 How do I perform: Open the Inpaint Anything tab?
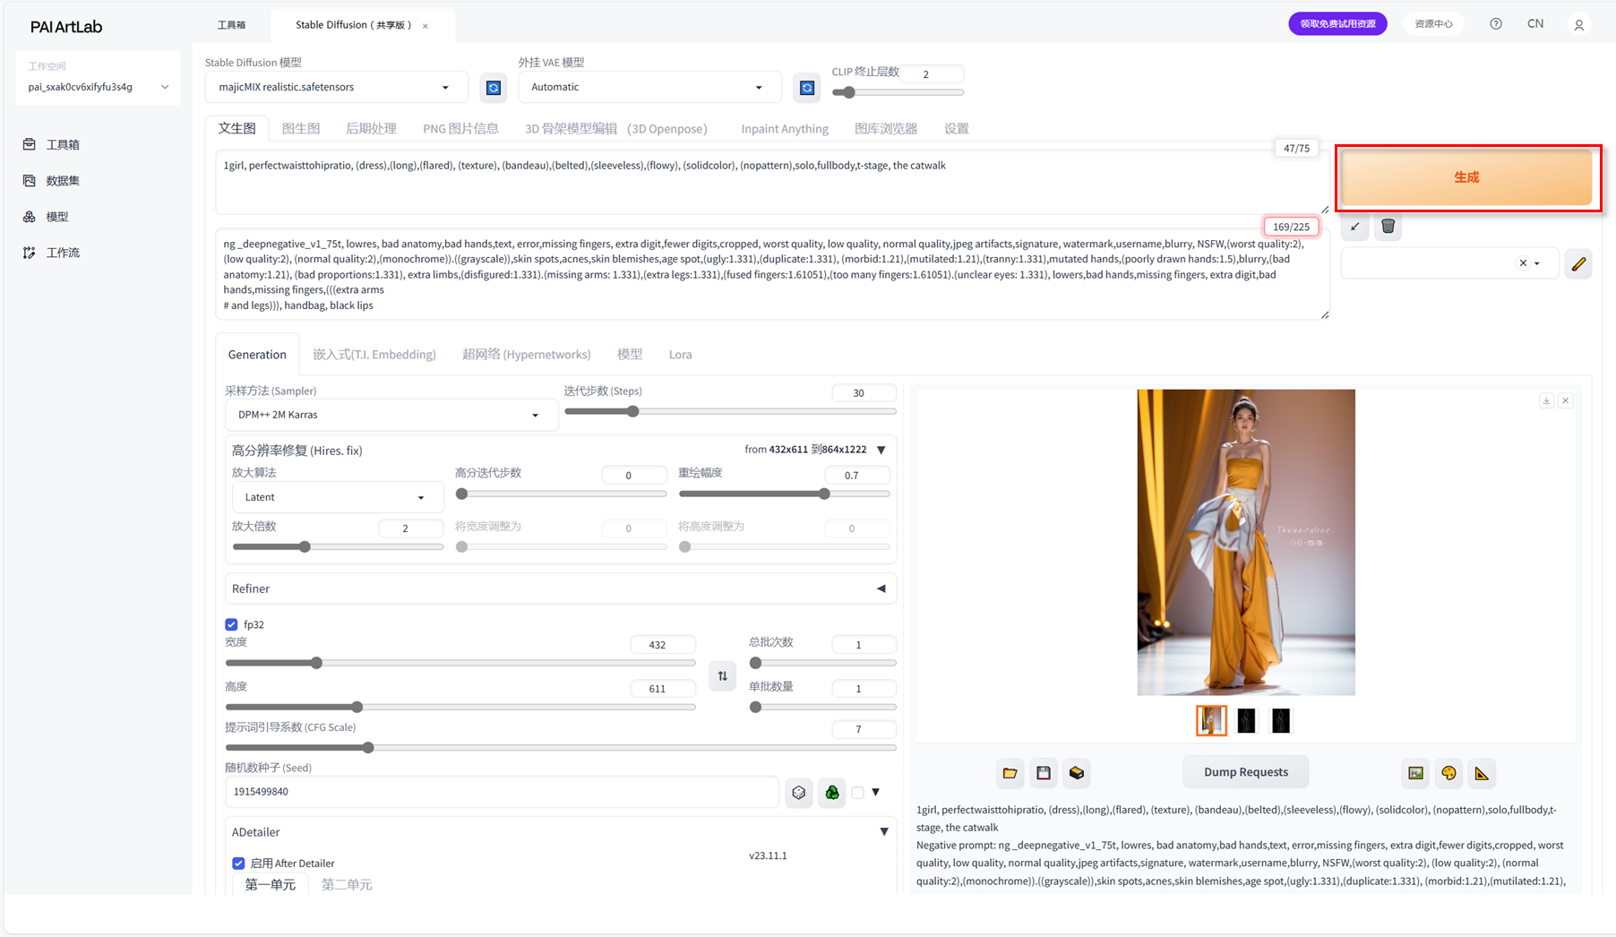(x=785, y=128)
